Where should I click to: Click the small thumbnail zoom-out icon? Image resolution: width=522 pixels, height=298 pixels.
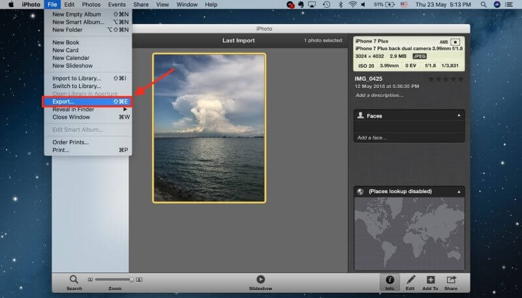[90, 279]
